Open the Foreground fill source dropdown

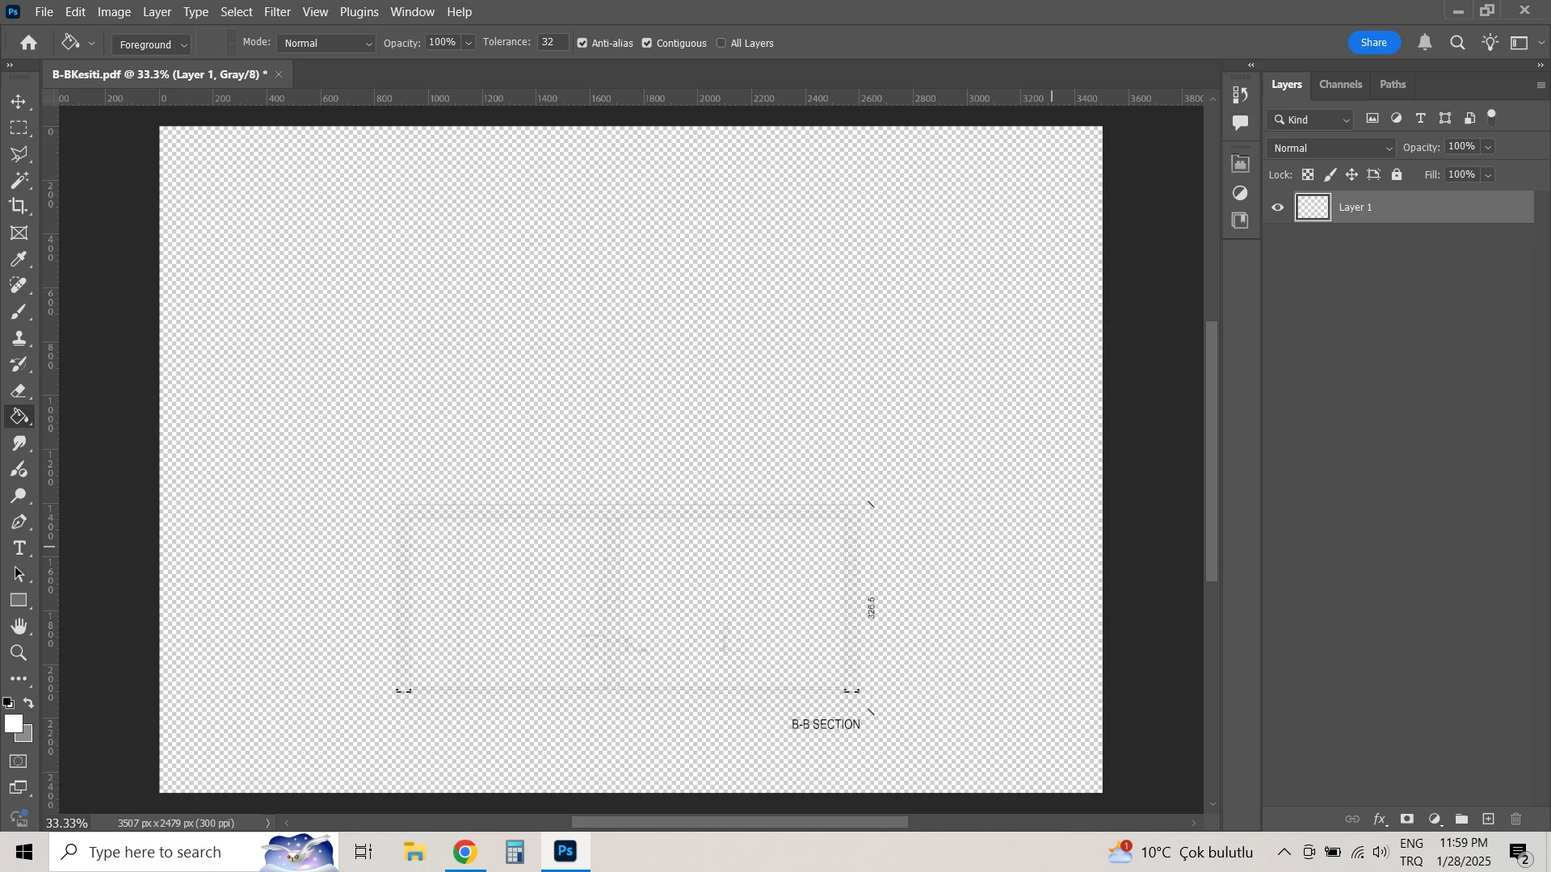pyautogui.click(x=151, y=44)
